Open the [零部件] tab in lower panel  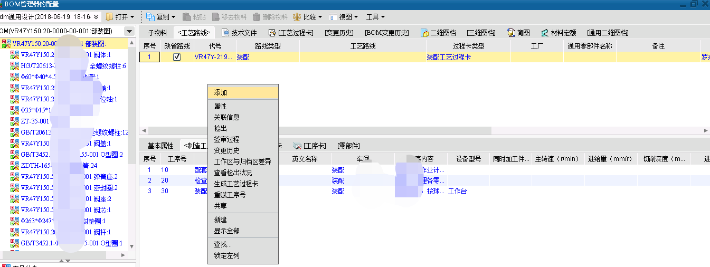tap(349, 146)
